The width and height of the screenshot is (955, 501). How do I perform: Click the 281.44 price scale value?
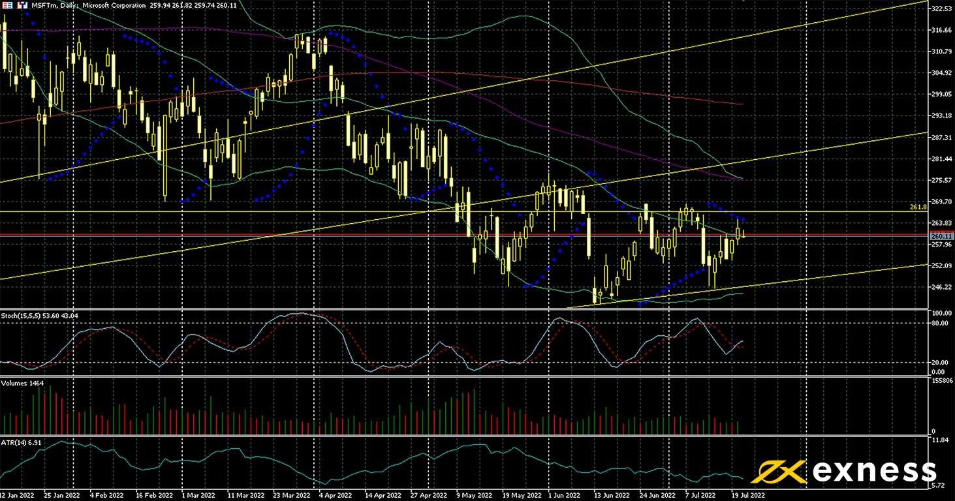941,159
